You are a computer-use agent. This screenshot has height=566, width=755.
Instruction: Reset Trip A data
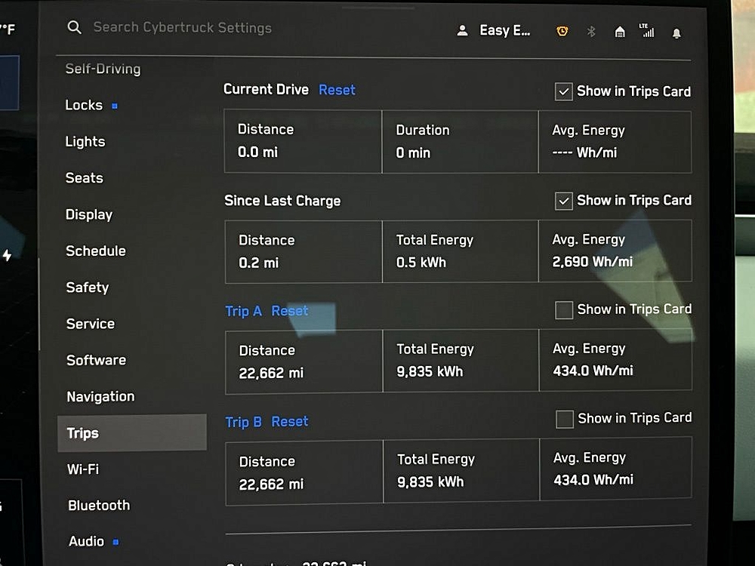[290, 311]
